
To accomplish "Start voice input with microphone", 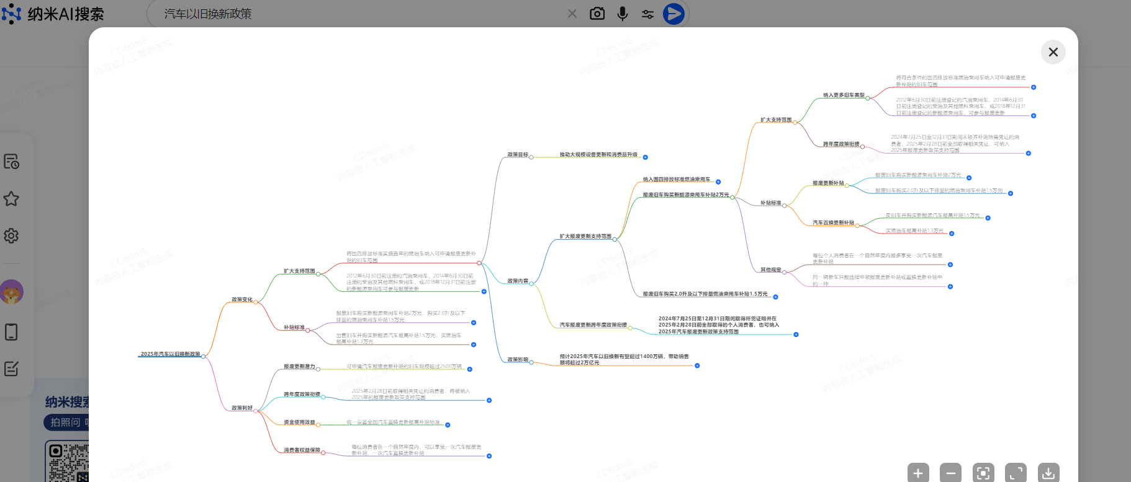I will [622, 14].
